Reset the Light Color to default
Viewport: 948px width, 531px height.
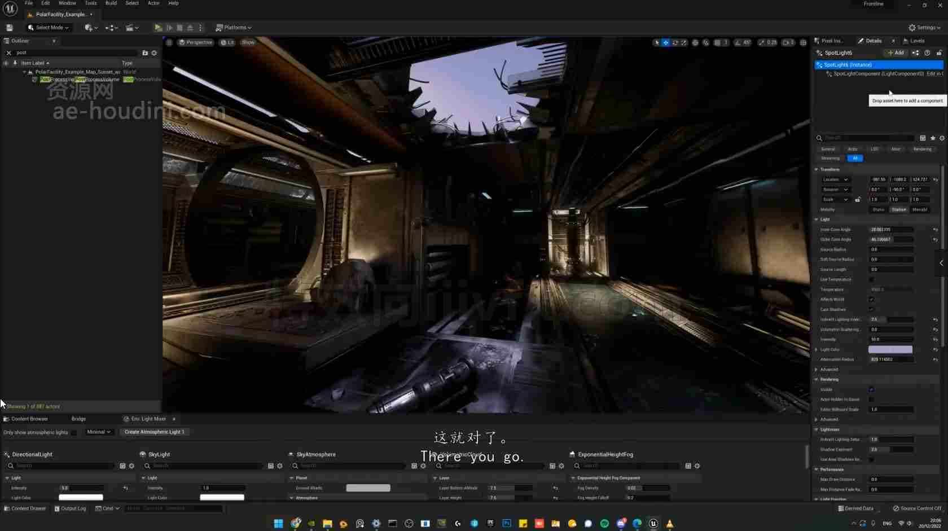point(935,350)
